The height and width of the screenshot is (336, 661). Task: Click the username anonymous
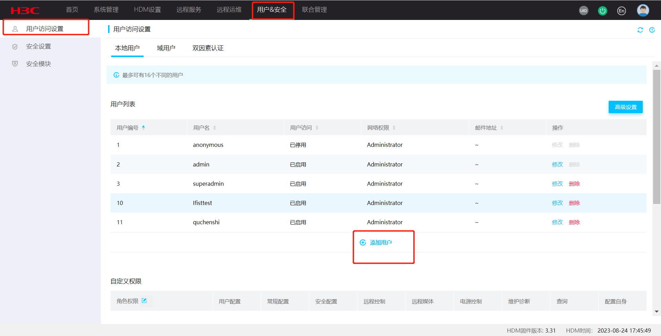pos(208,145)
